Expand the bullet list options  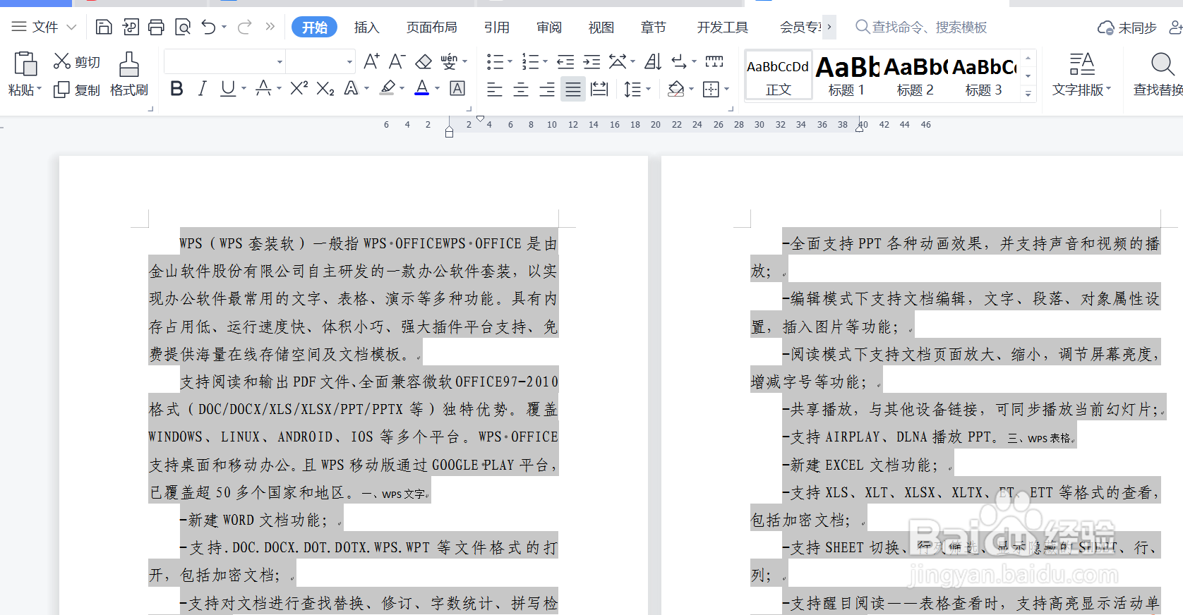(510, 62)
